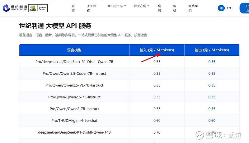Open the 首页 home menu item
Image resolution: width=249 pixels, height=143 pixels.
[x=73, y=8]
